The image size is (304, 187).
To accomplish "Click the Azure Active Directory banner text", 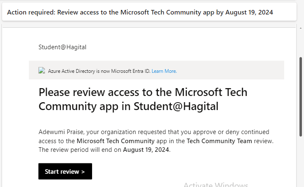I will point(99,71).
